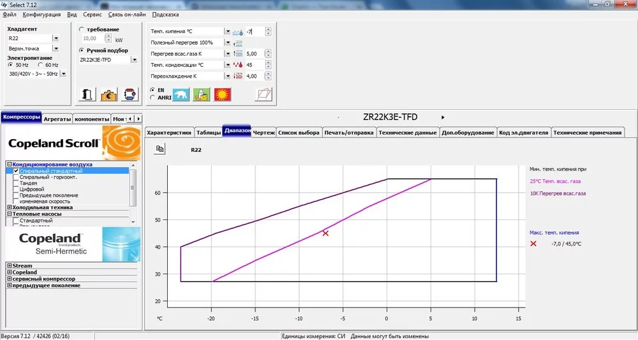Click the subcooling icon

coord(238,76)
